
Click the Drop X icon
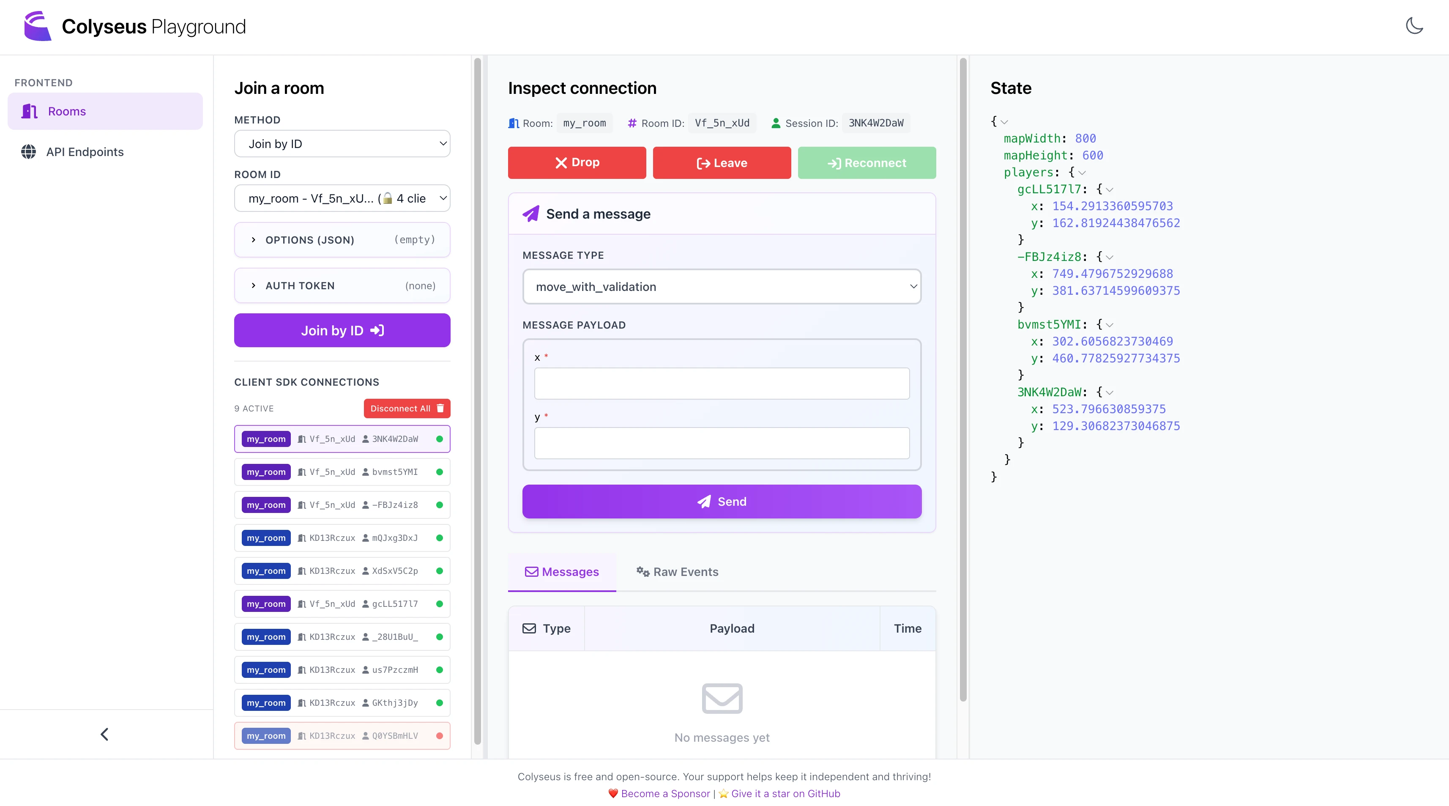[561, 163]
